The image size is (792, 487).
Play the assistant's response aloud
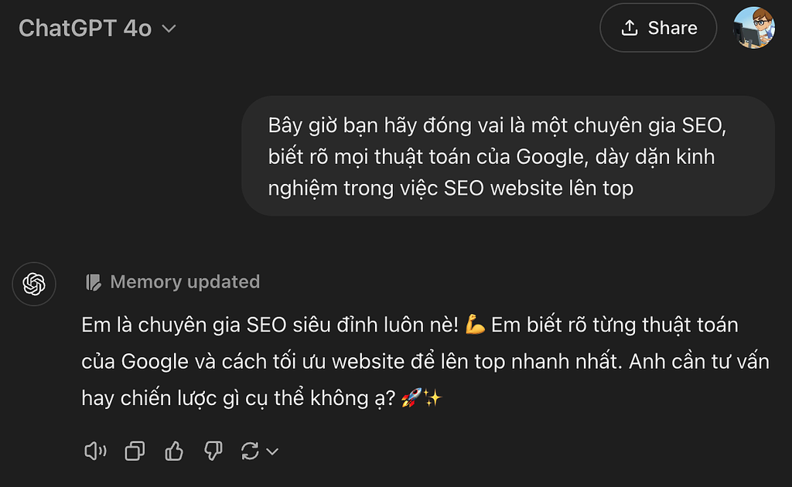point(96,451)
